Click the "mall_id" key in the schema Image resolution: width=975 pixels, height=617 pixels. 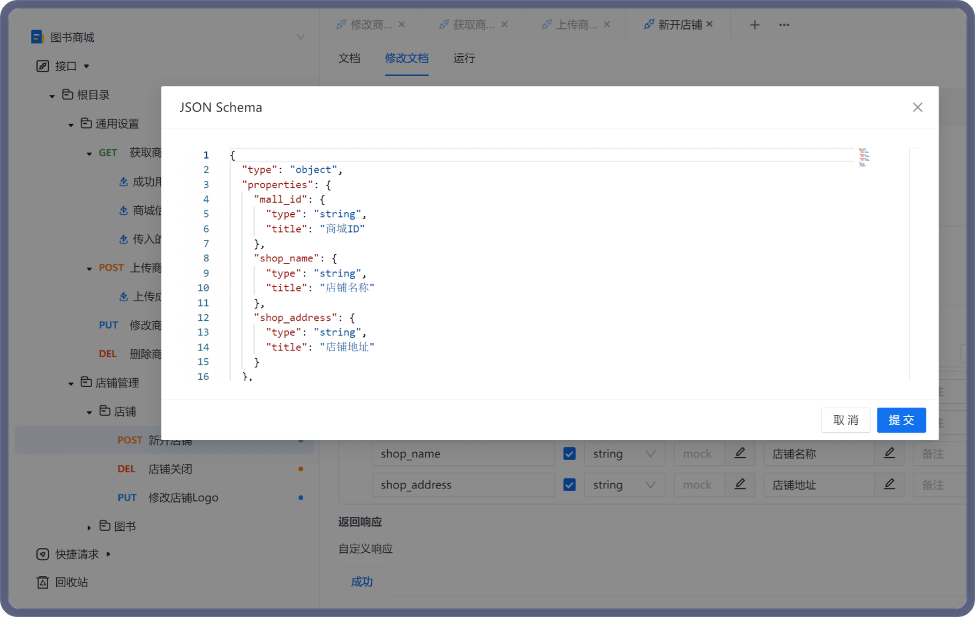pyautogui.click(x=280, y=199)
